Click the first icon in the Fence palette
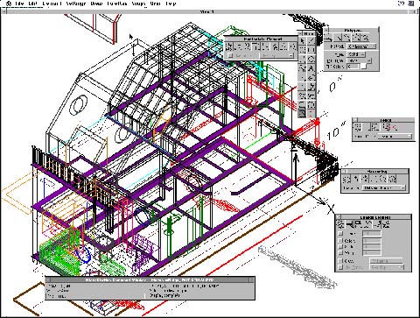This screenshot has width=420, height=318. tap(358, 127)
